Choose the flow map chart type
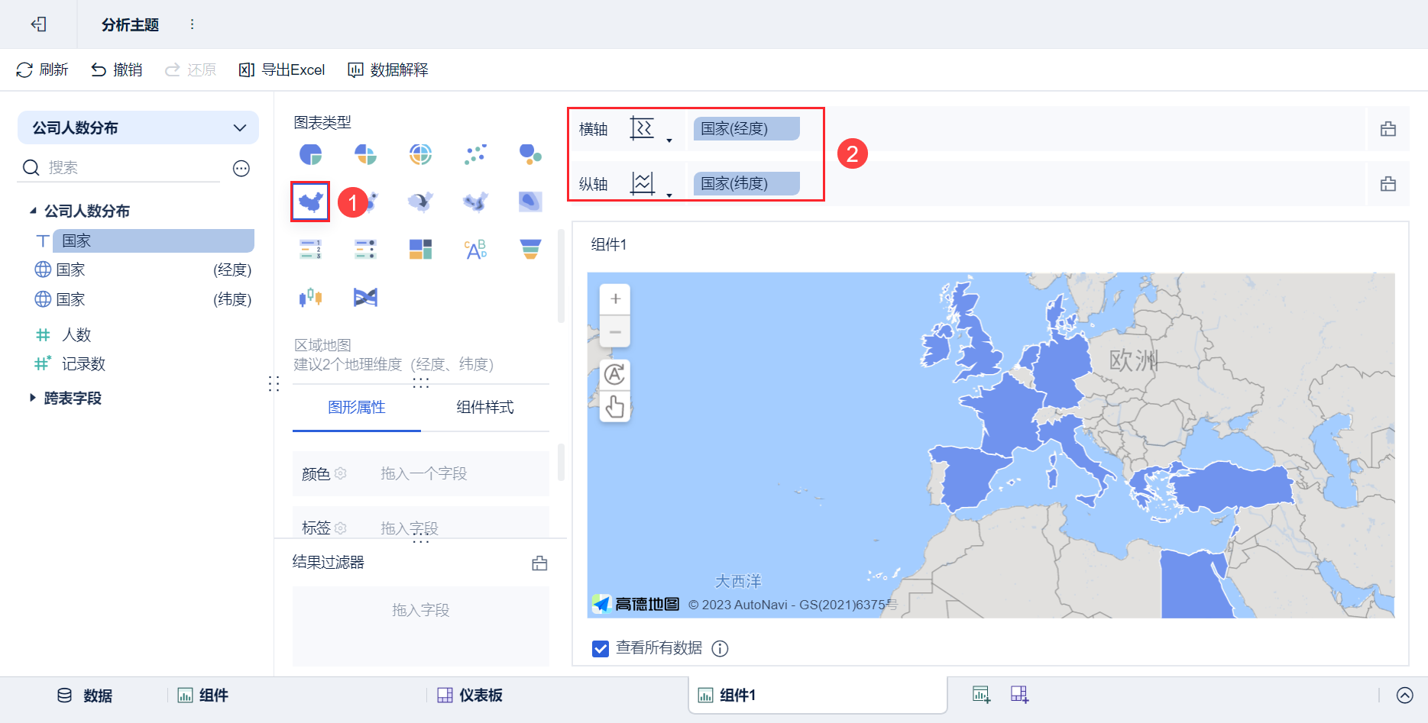 click(x=420, y=202)
